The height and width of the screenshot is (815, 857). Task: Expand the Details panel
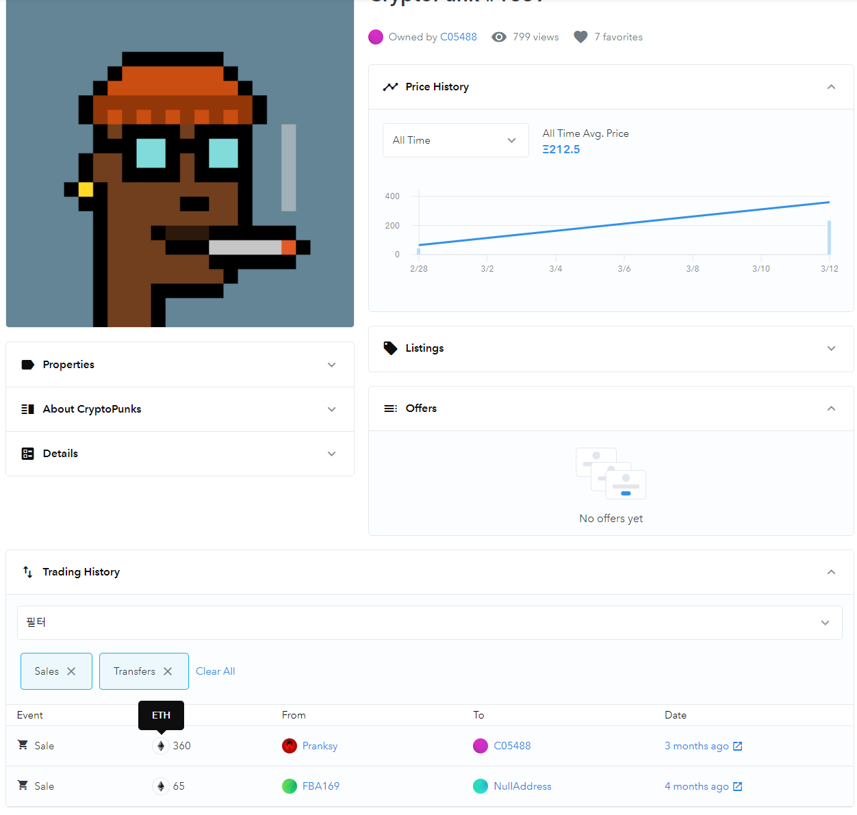point(331,454)
